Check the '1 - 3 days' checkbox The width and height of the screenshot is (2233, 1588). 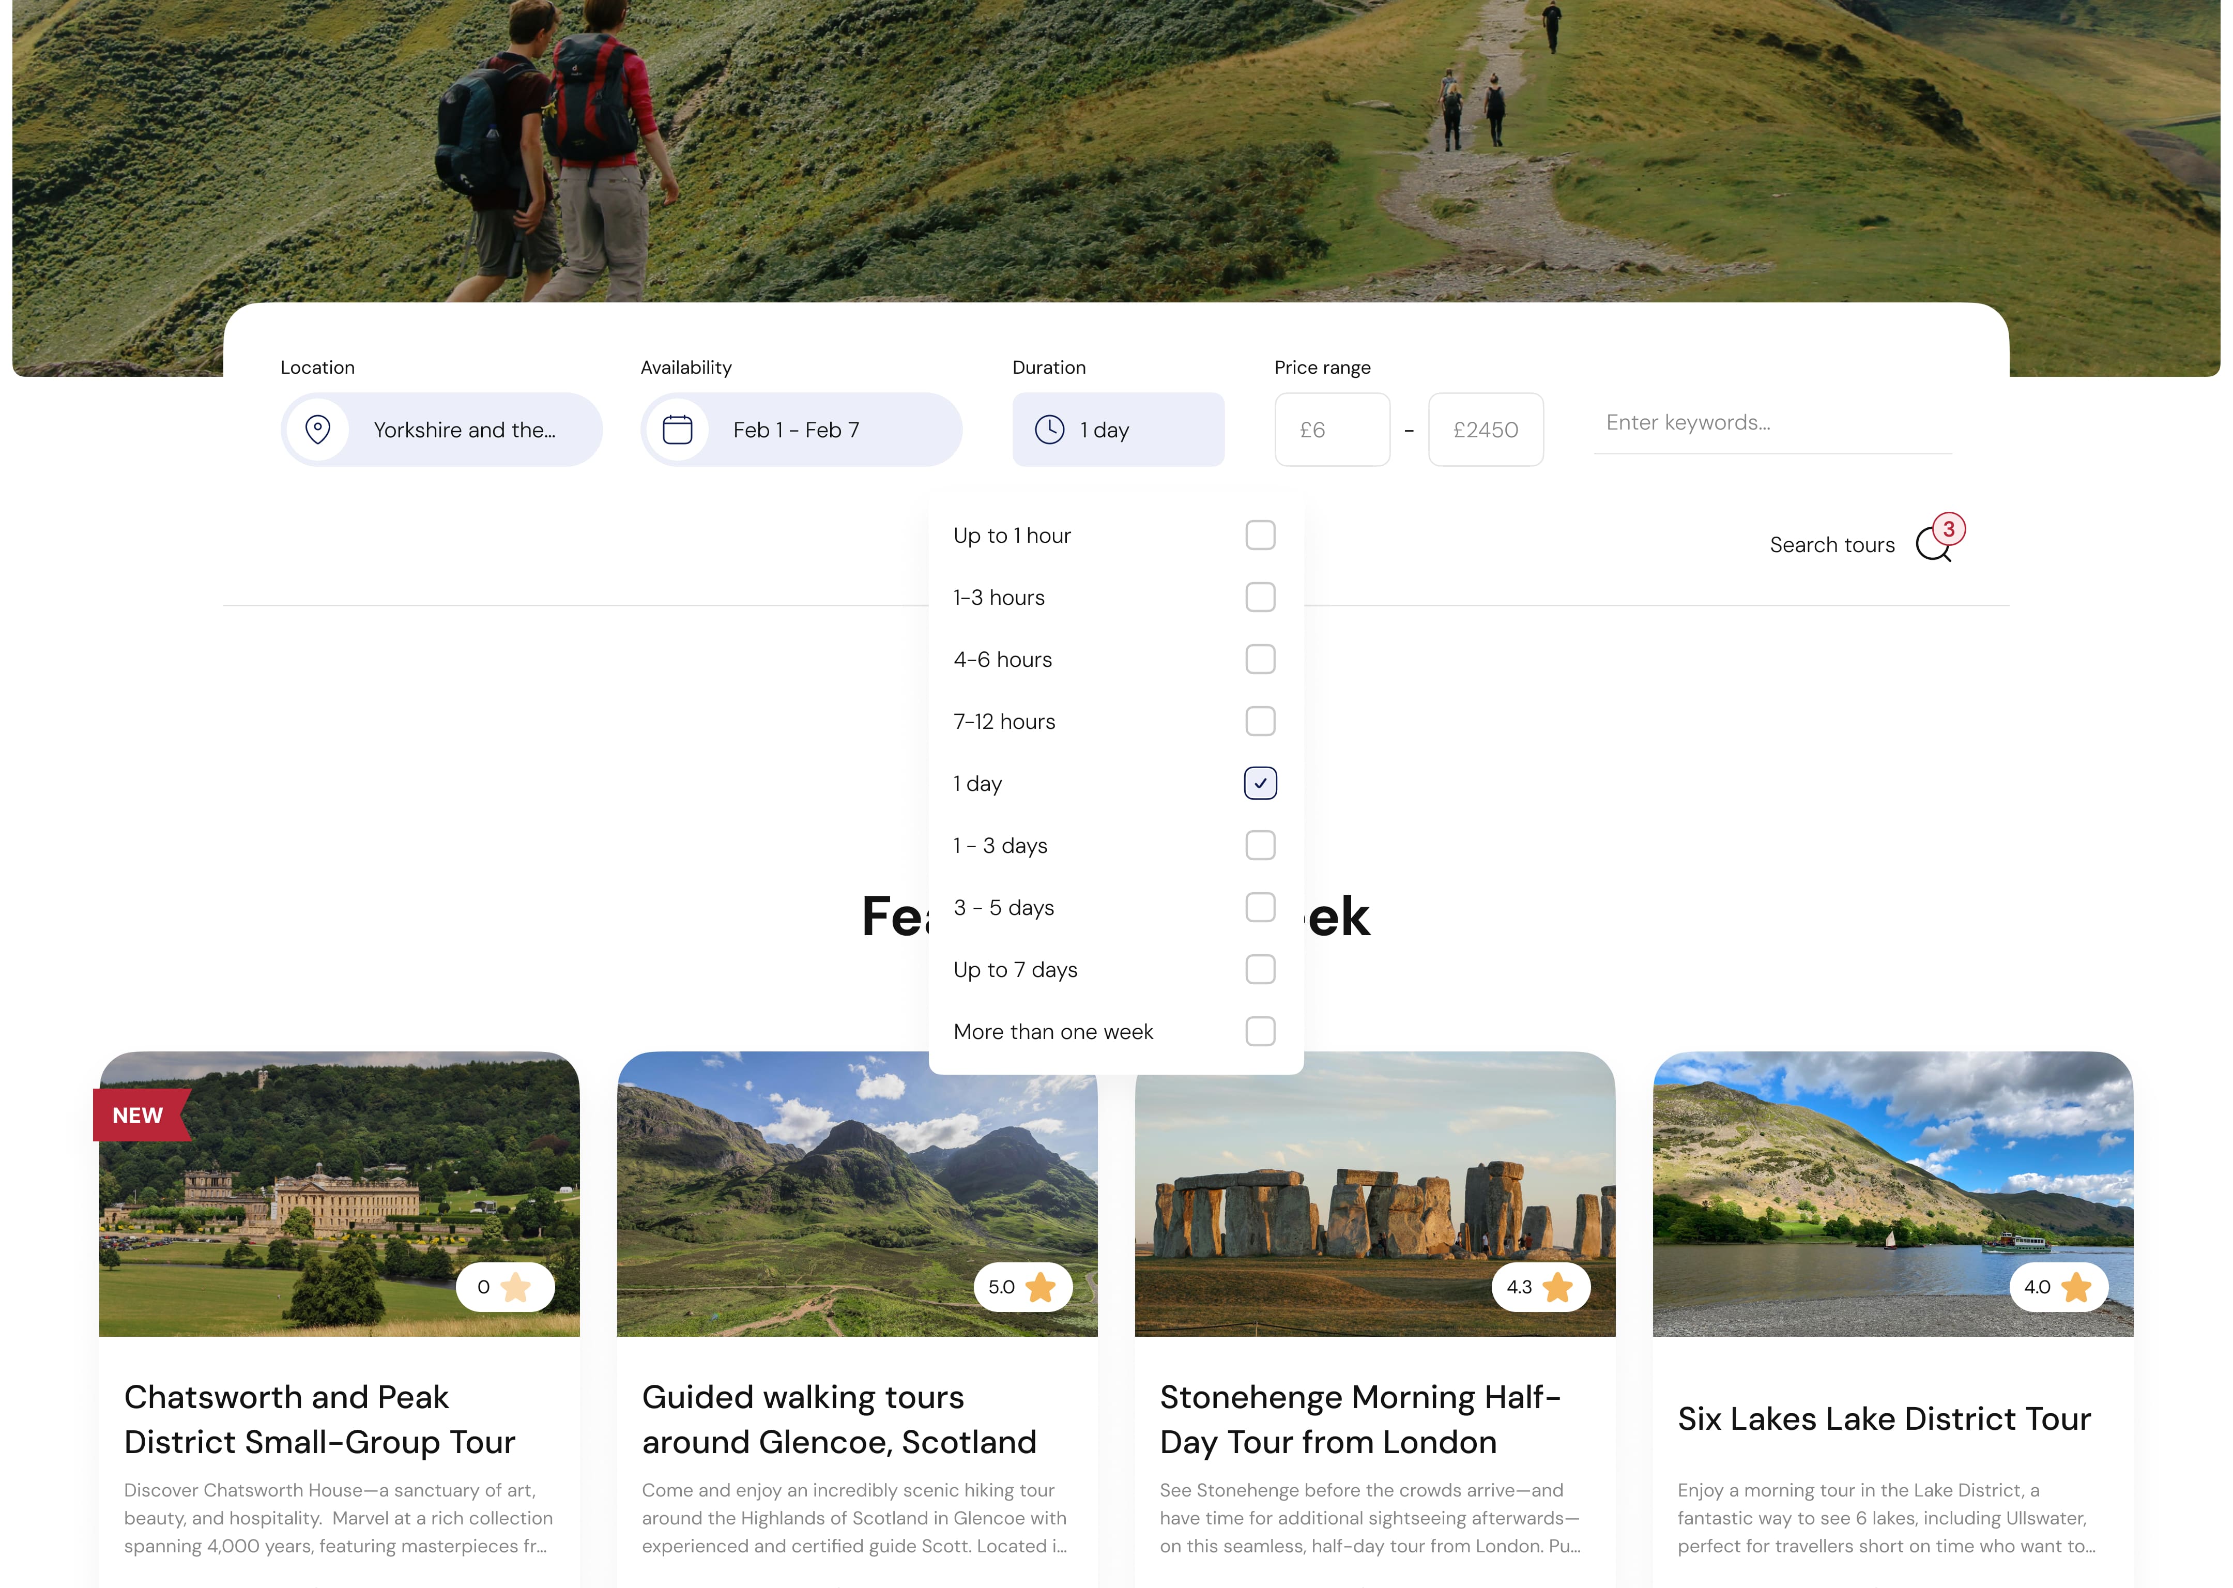click(x=1260, y=846)
